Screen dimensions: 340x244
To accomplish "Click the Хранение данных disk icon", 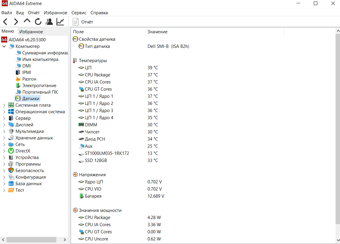I will (11, 138).
